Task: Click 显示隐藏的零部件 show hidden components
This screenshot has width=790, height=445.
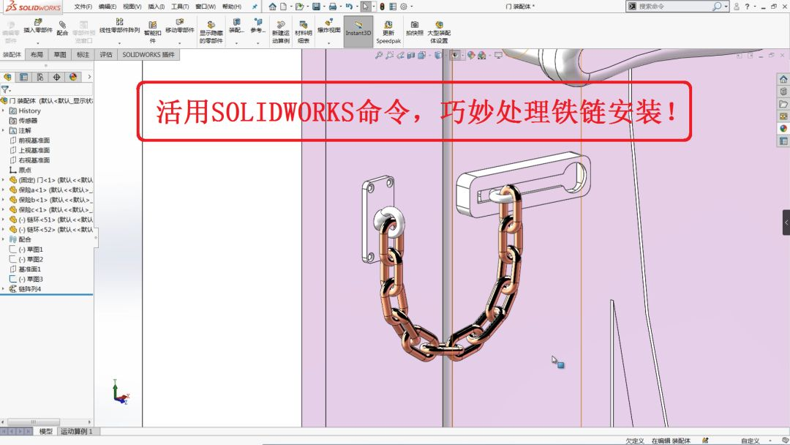Action: pyautogui.click(x=211, y=32)
